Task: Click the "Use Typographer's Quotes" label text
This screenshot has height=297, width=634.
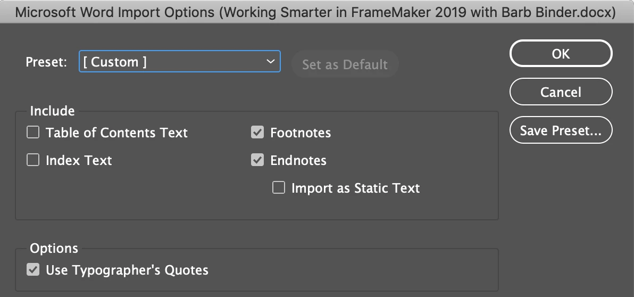Action: pyautogui.click(x=127, y=270)
